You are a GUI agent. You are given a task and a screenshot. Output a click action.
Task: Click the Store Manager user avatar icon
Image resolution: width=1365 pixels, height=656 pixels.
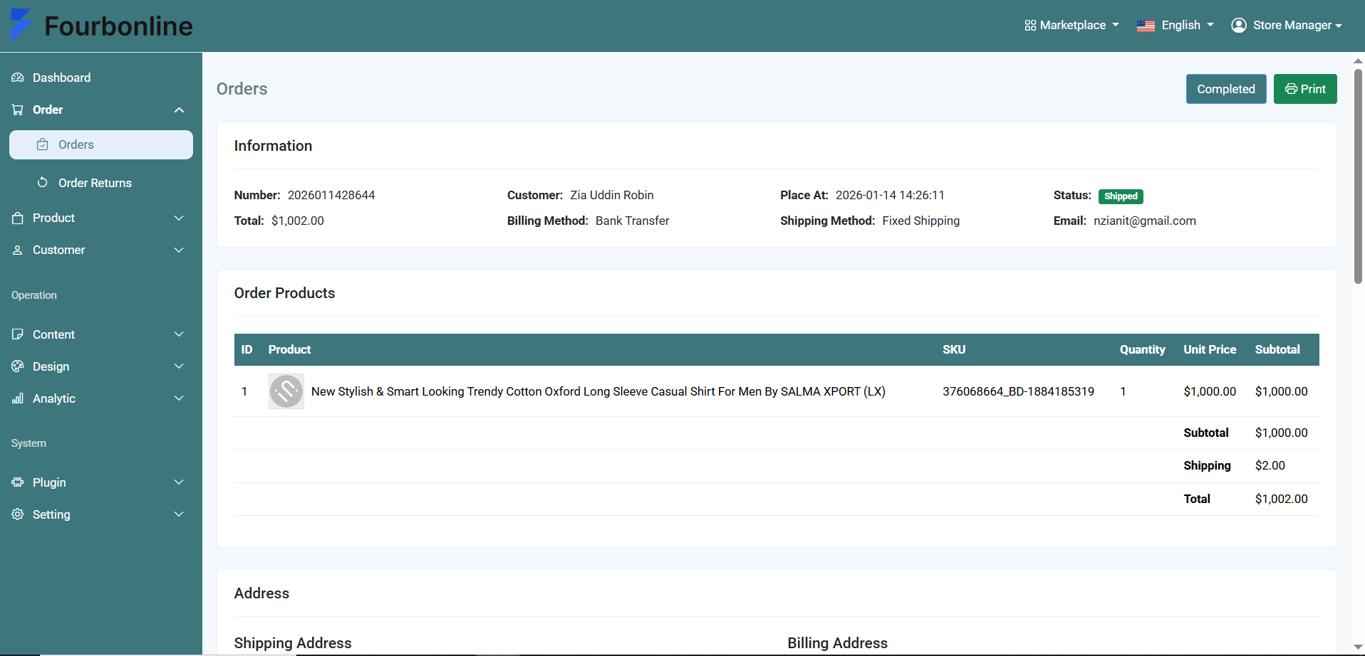tap(1239, 26)
